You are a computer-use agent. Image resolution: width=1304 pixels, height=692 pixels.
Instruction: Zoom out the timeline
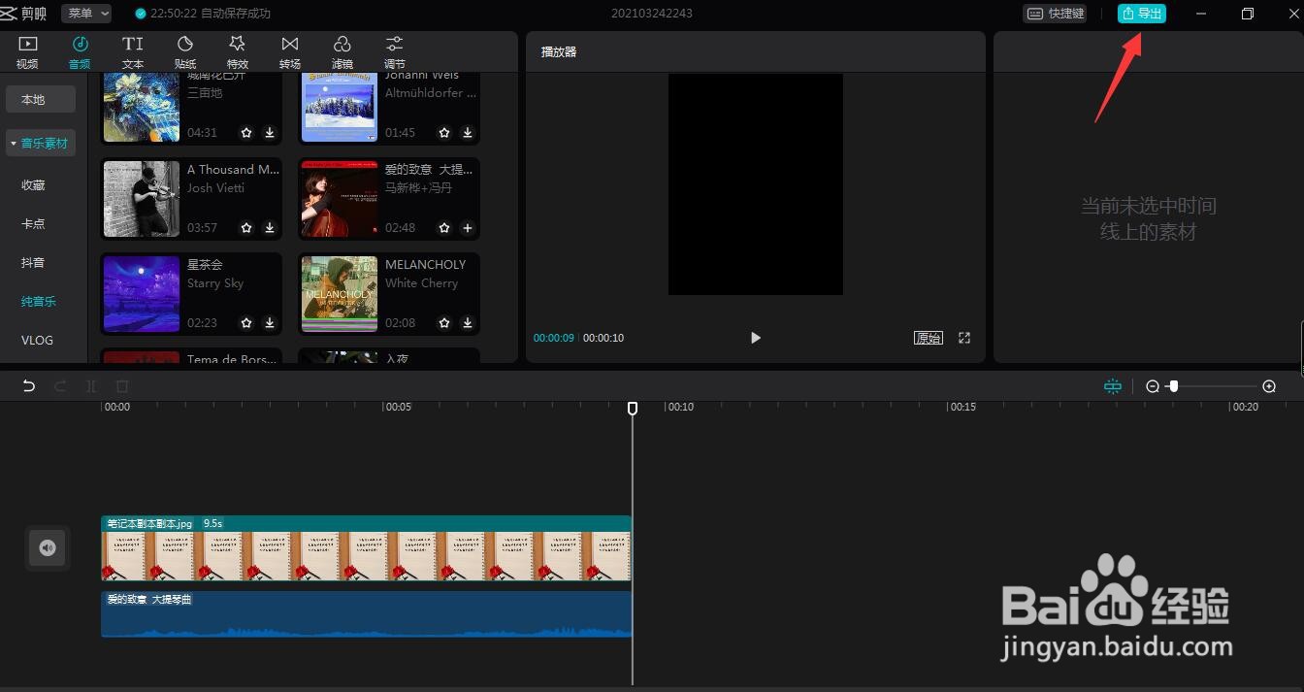[1153, 386]
